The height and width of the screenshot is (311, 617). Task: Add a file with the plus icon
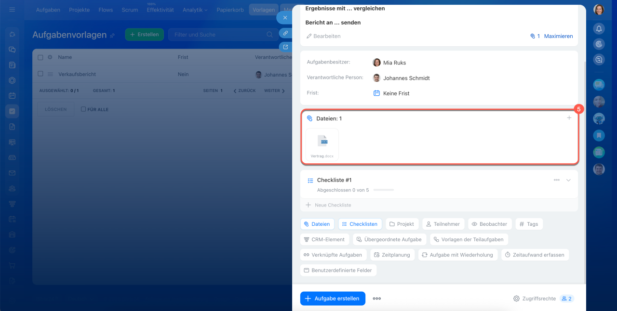click(569, 118)
